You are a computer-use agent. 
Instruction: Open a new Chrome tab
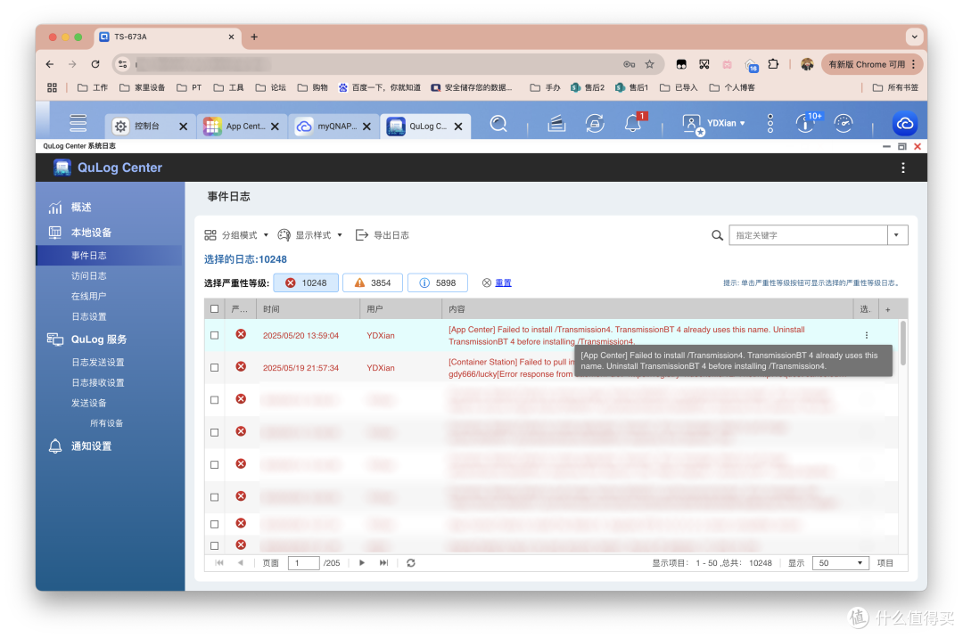(x=253, y=37)
